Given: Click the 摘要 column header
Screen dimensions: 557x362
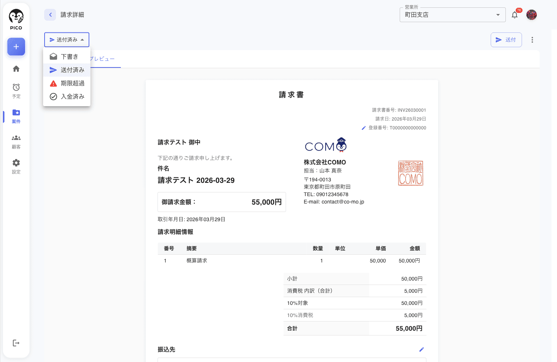Looking at the screenshot, I should pyautogui.click(x=192, y=248).
